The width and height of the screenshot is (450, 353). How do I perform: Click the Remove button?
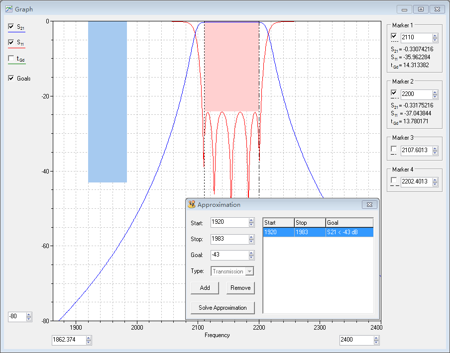click(x=240, y=288)
